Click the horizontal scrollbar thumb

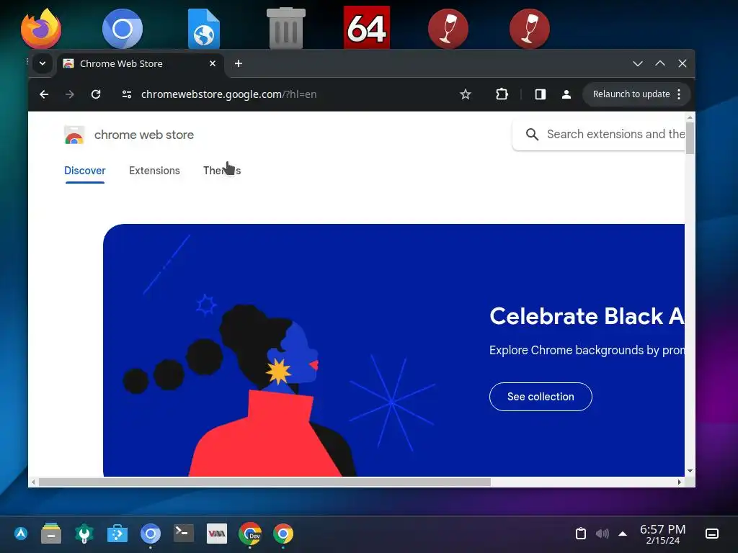click(264, 482)
